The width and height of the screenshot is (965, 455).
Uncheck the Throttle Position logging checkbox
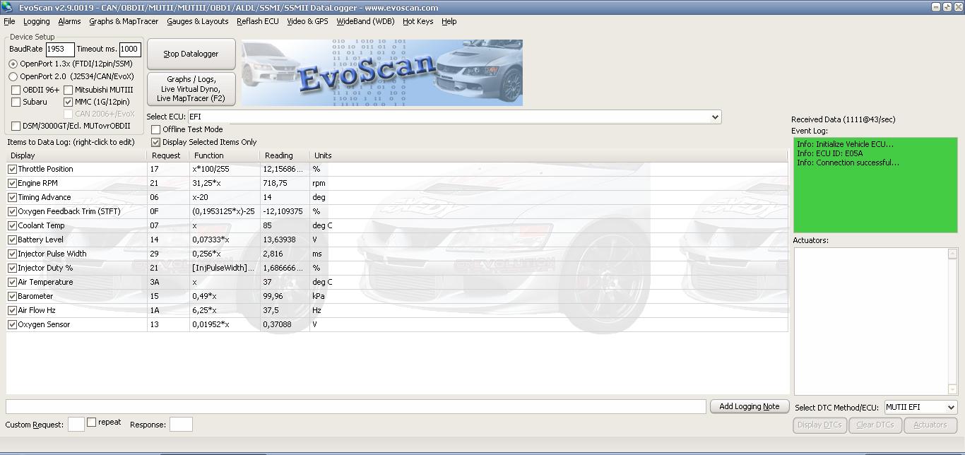(12, 170)
